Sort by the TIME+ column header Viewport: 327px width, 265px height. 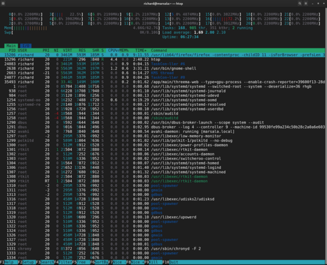tap(141, 50)
